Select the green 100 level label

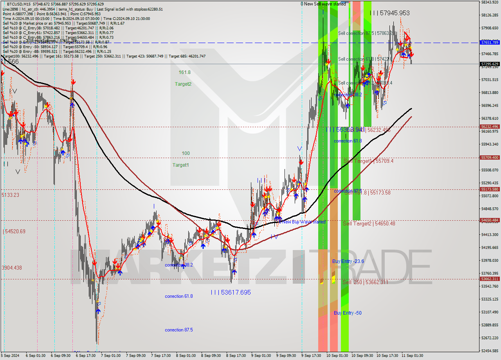point(186,153)
